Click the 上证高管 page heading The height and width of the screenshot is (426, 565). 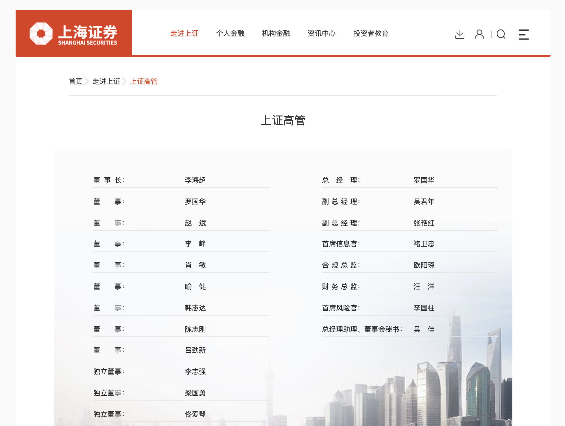(x=283, y=120)
